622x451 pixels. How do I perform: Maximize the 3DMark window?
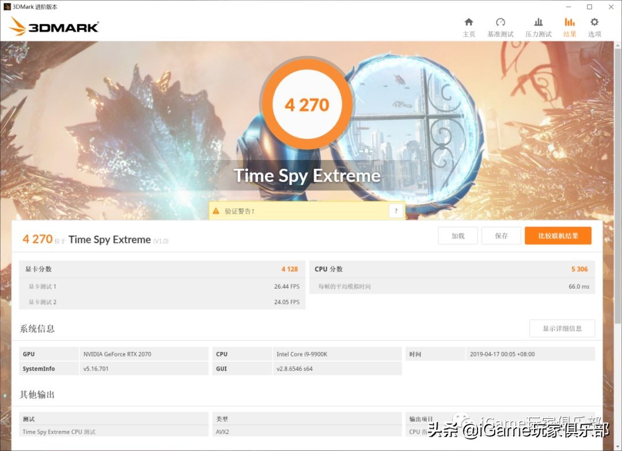tap(590, 7)
